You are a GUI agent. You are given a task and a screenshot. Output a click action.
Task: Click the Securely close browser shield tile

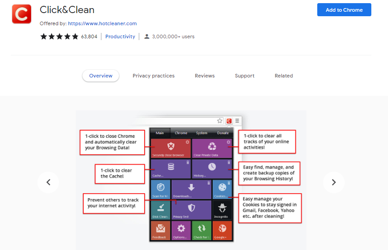click(x=171, y=148)
